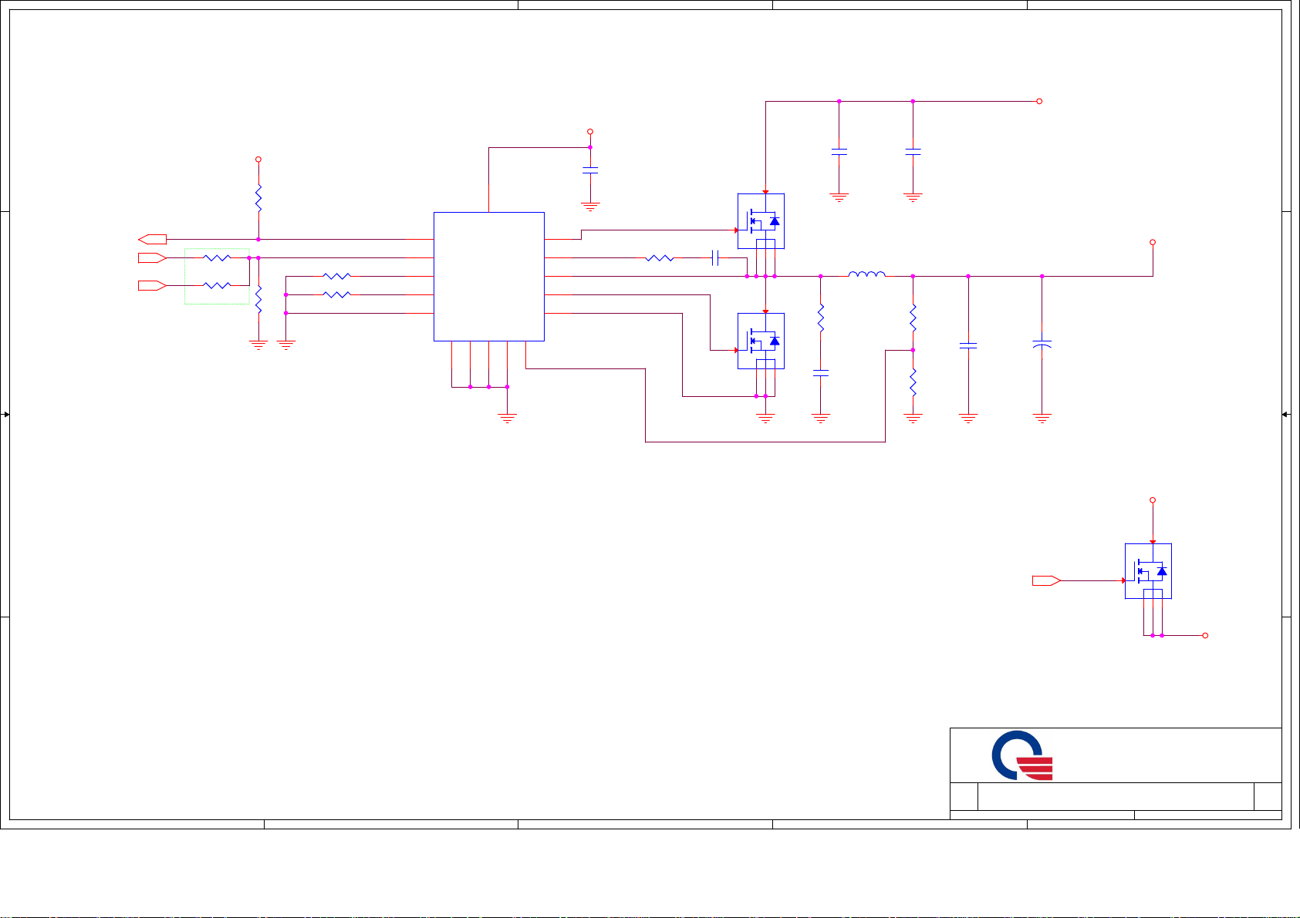The height and width of the screenshot is (918, 1300).
Task: Click the upper feedback divider resistor after inductor
Action: (913, 318)
